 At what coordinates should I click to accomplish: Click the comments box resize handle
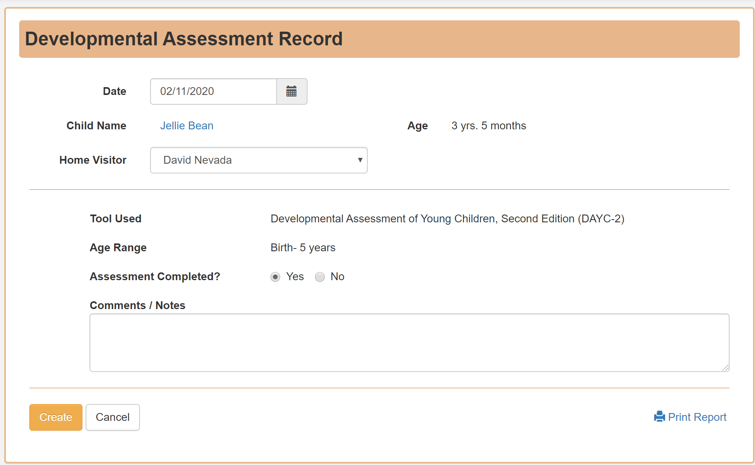click(x=725, y=368)
